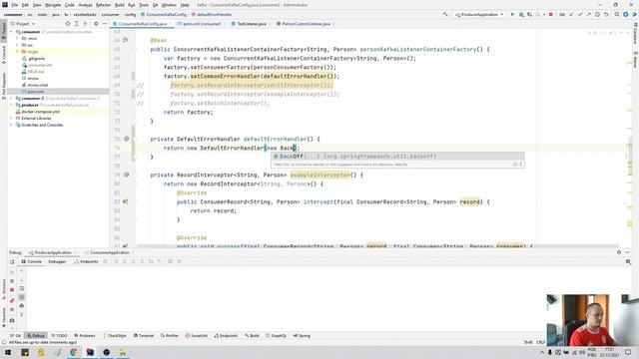Click locate file target icon in Project panel
The image size is (639, 359).
tap(68, 24)
